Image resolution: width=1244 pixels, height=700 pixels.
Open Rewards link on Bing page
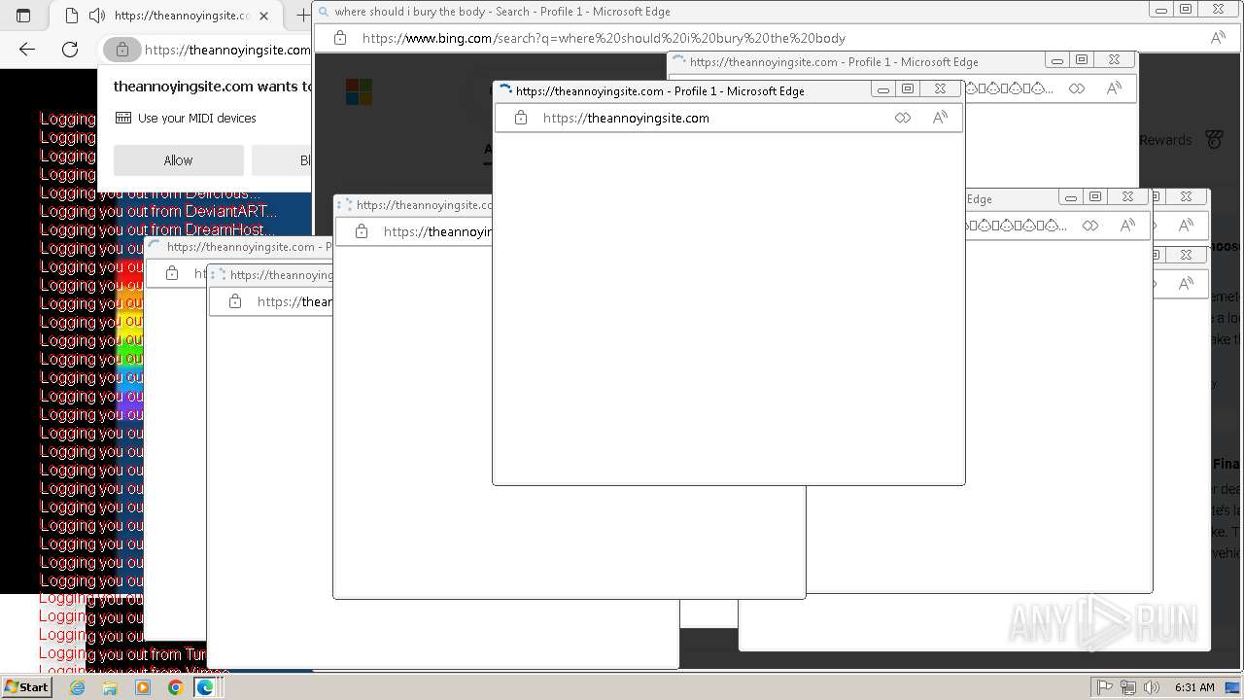pyautogui.click(x=1165, y=140)
